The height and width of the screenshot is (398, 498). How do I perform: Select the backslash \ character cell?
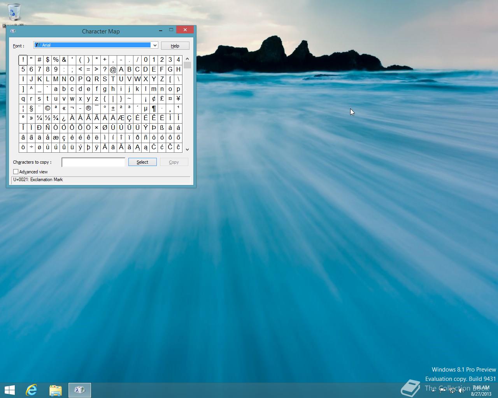[178, 79]
